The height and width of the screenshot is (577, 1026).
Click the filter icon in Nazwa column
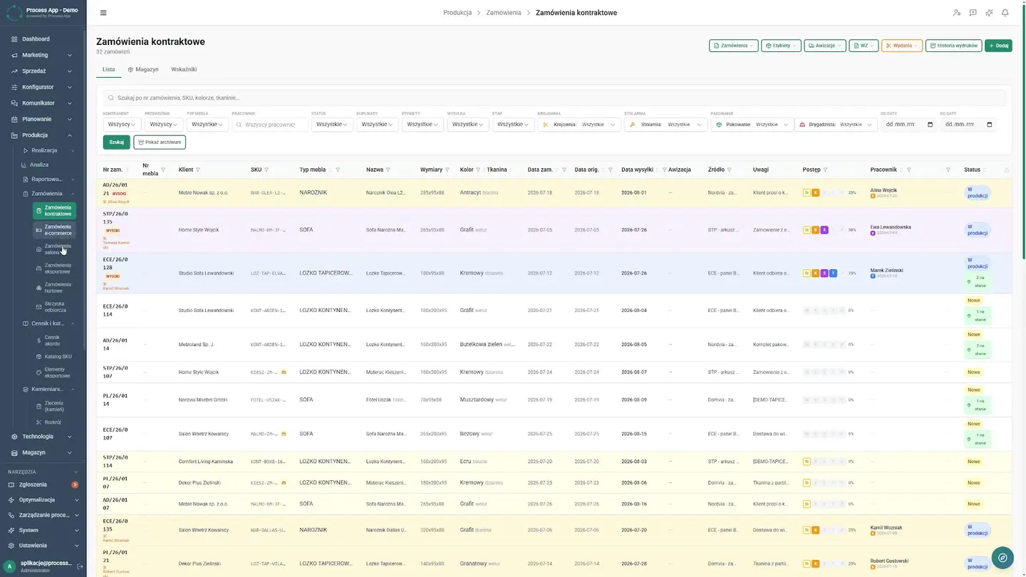tap(388, 170)
